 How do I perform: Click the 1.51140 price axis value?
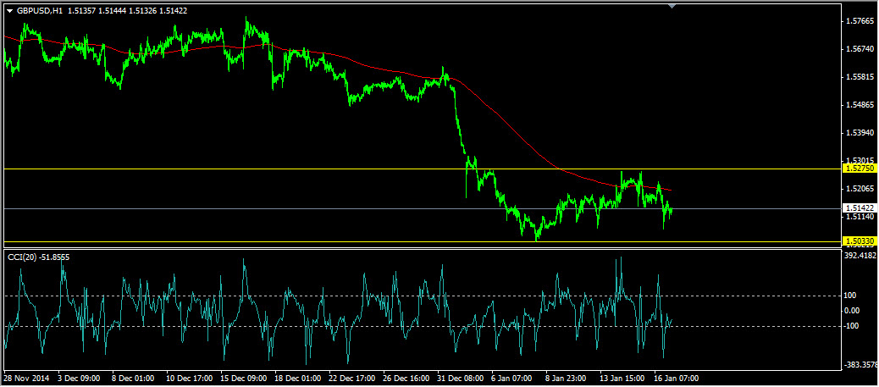[861, 217]
